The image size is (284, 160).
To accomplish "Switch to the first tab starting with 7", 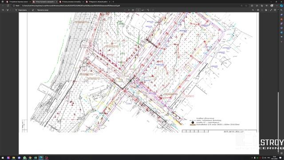I will pyautogui.click(x=18, y=2).
